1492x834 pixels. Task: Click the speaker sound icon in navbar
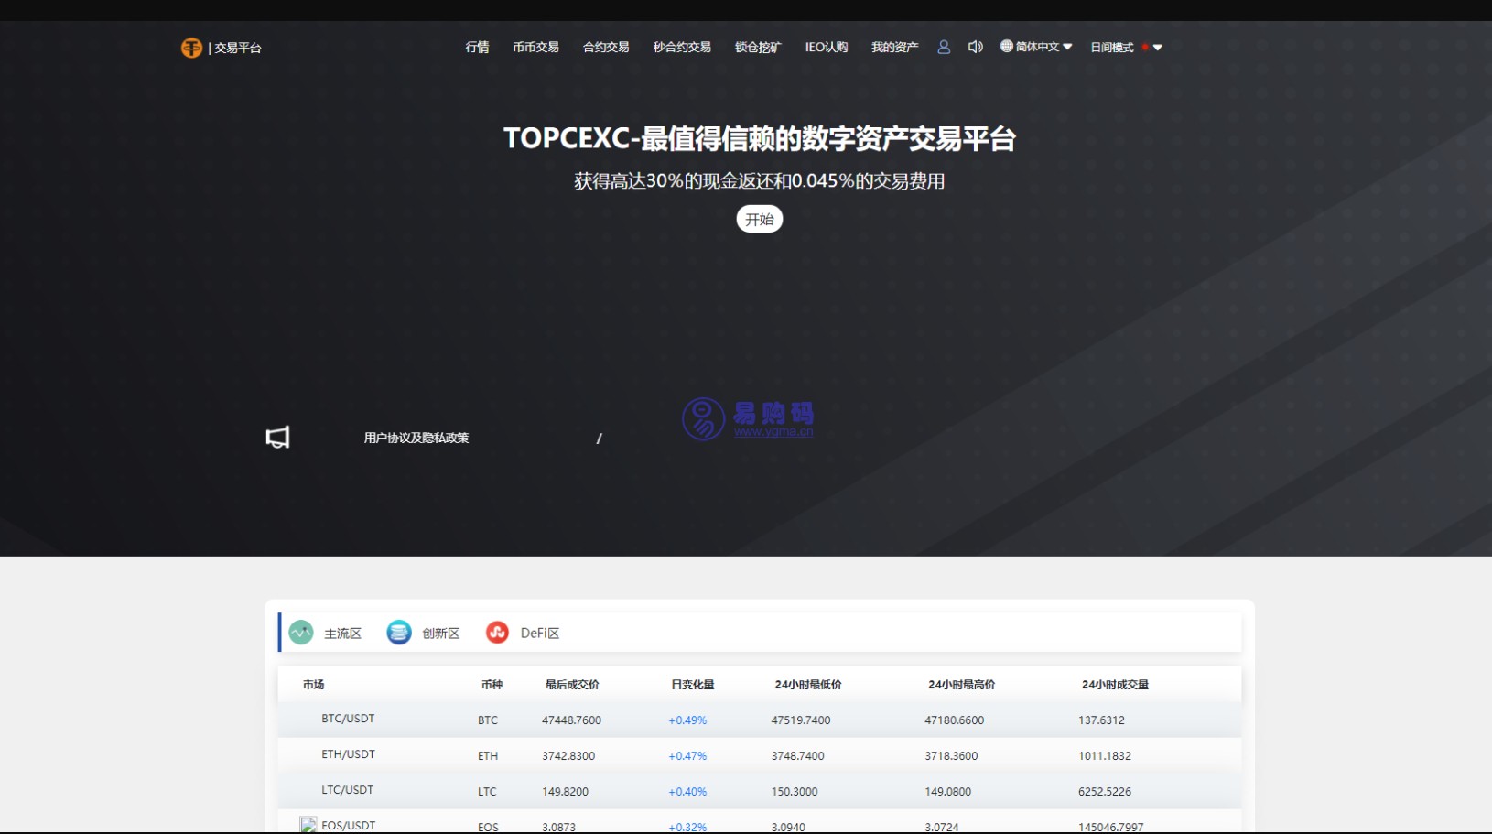click(x=975, y=47)
